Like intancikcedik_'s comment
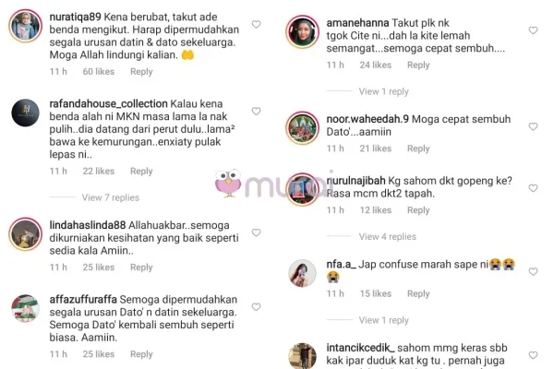The height and width of the screenshot is (369, 554). pyautogui.click(x=533, y=355)
